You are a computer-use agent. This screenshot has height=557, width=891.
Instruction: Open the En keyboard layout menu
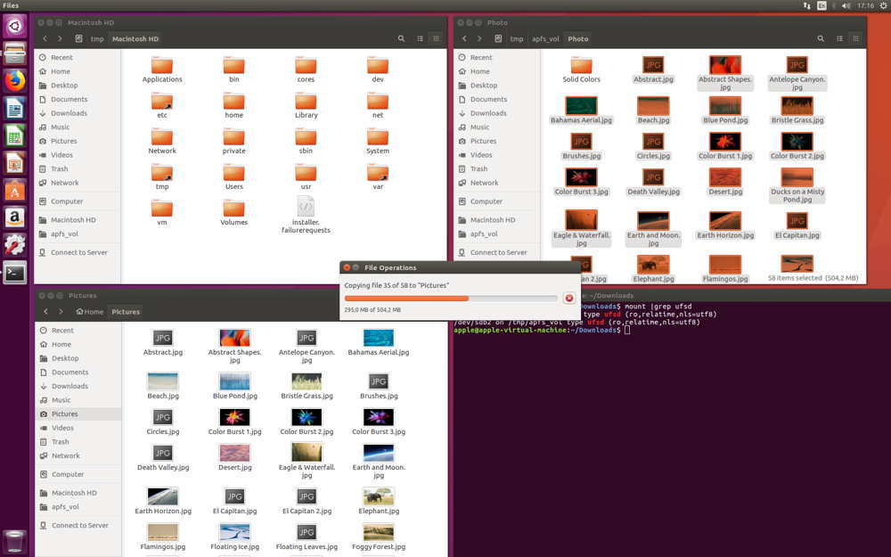coord(822,5)
